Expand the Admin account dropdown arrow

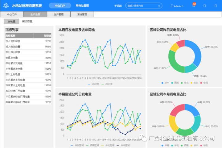click(183, 6)
